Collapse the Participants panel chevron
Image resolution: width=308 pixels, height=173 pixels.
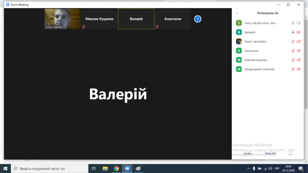[x=237, y=13]
